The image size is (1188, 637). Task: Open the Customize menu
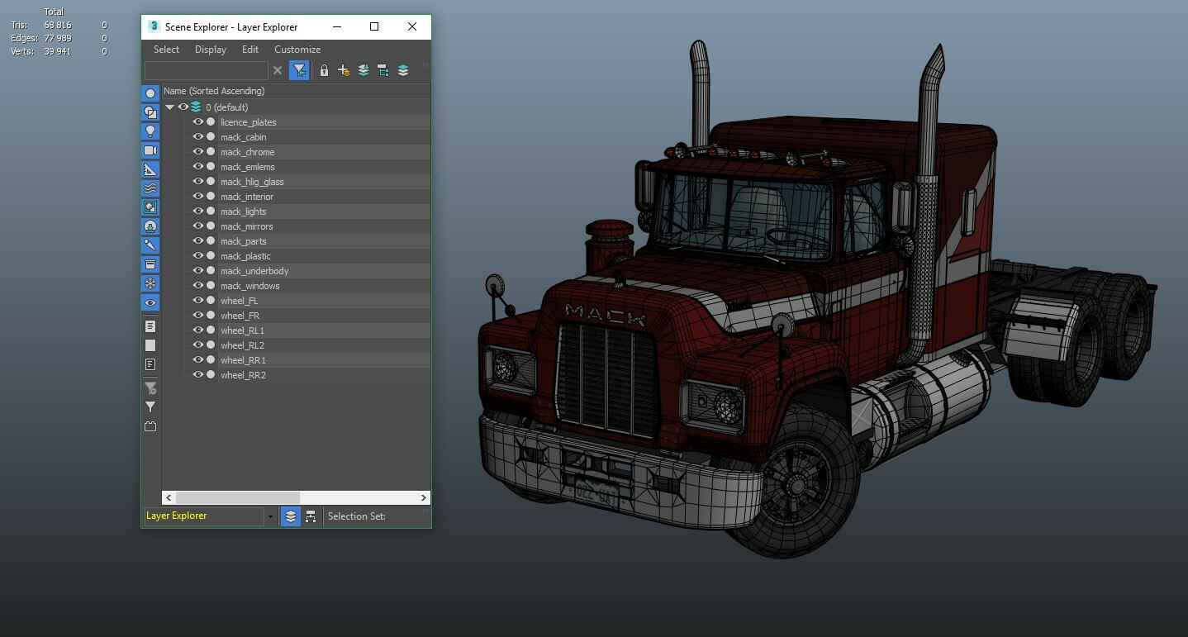[297, 50]
